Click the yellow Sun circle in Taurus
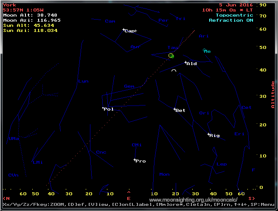278x211 pixels. tap(171, 56)
